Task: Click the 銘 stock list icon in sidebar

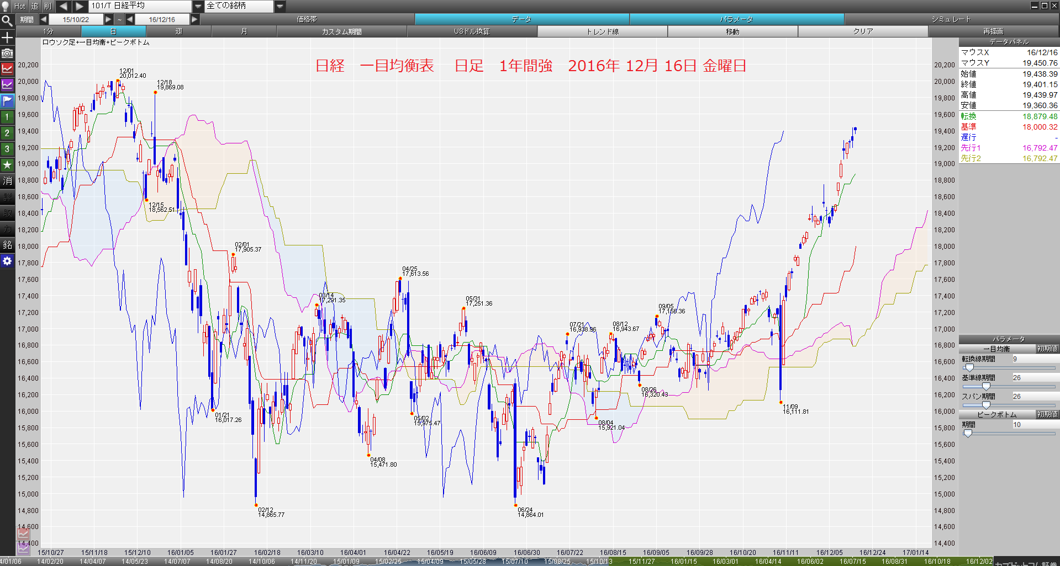Action: click(7, 245)
